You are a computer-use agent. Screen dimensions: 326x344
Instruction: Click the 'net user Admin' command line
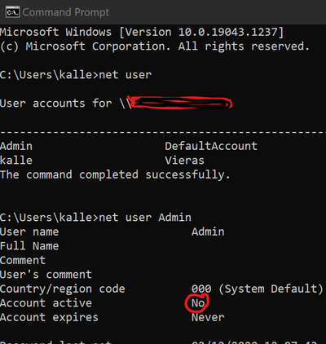point(95,218)
